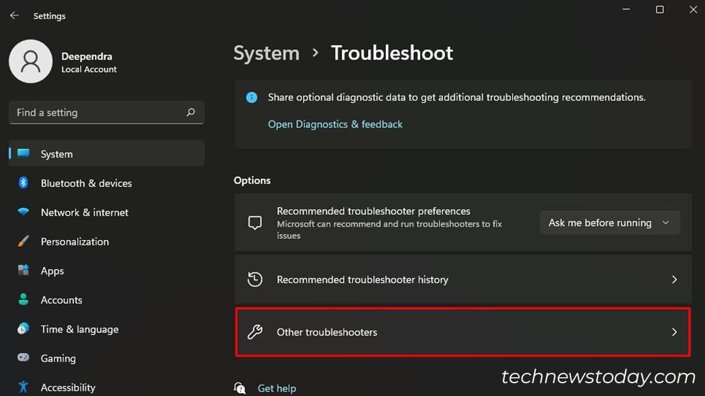The image size is (705, 396).
Task: Click the Options section heading
Action: [252, 181]
